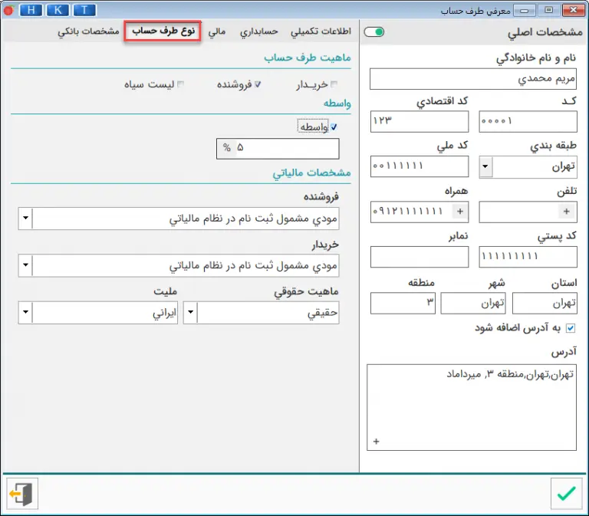
Task: Switch to مشخصات بانكي tab
Action: pyautogui.click(x=89, y=31)
